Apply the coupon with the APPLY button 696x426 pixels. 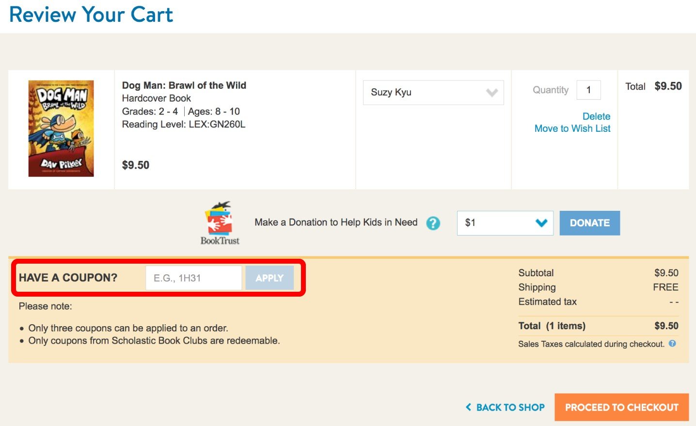pos(269,278)
